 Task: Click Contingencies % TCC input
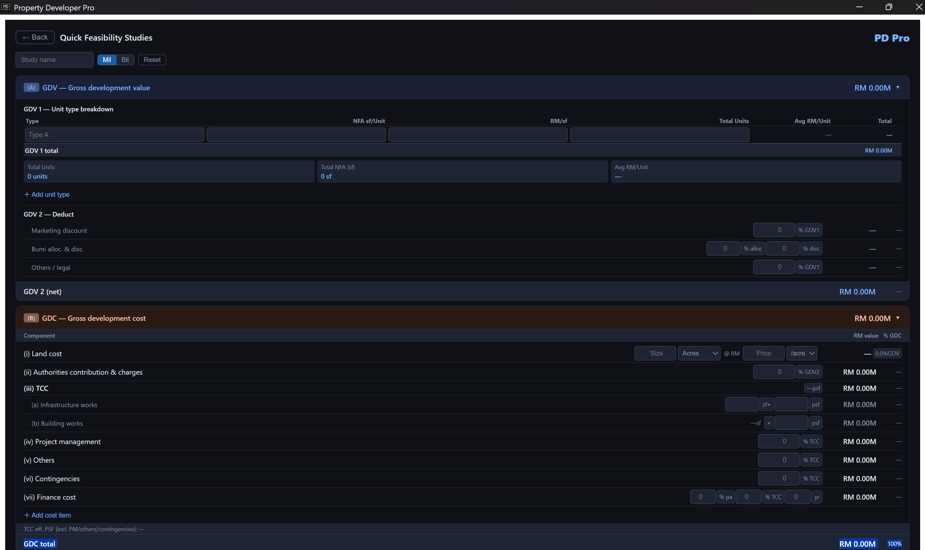pyautogui.click(x=779, y=479)
